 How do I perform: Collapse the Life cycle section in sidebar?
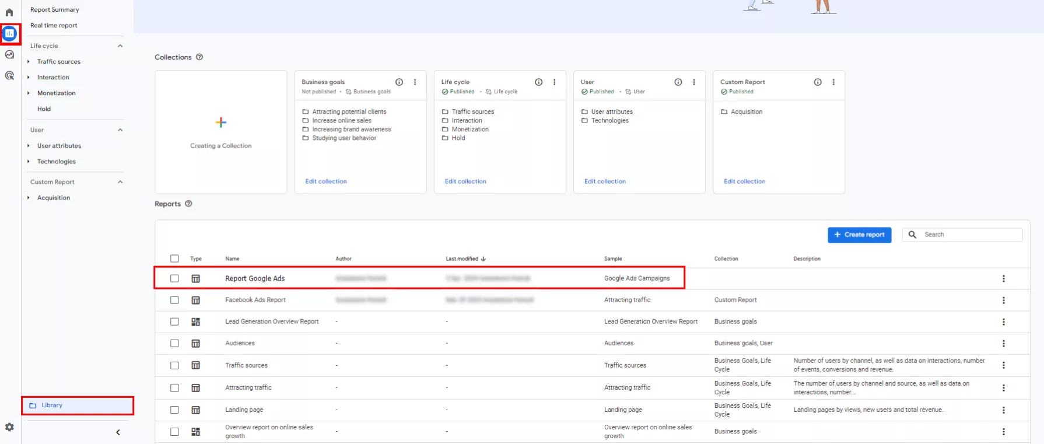pos(120,46)
